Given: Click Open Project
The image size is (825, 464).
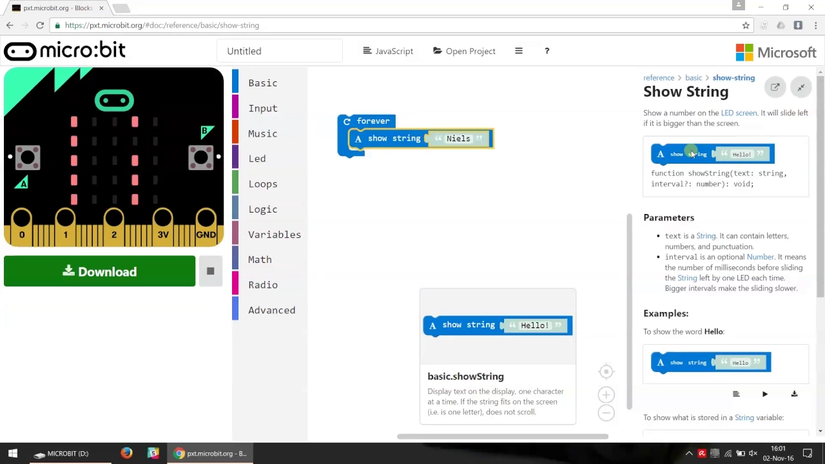Looking at the screenshot, I should tap(464, 51).
